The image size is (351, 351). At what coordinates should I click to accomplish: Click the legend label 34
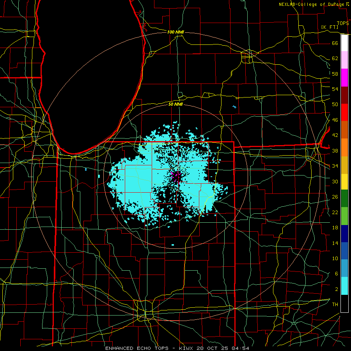coord(335,166)
